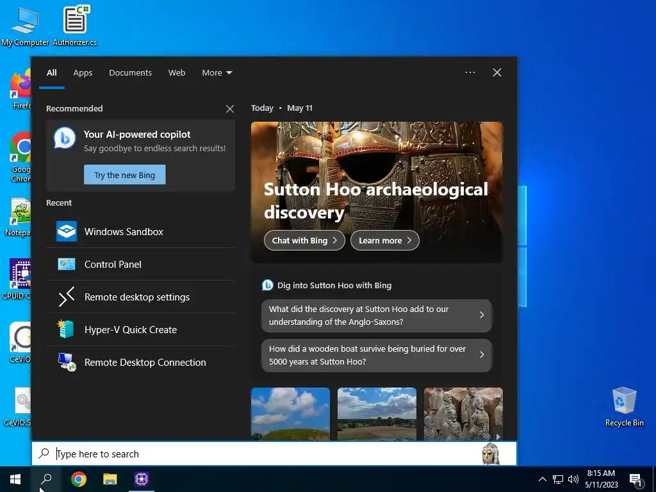Open the CPUID app on taskbar

pos(142,479)
